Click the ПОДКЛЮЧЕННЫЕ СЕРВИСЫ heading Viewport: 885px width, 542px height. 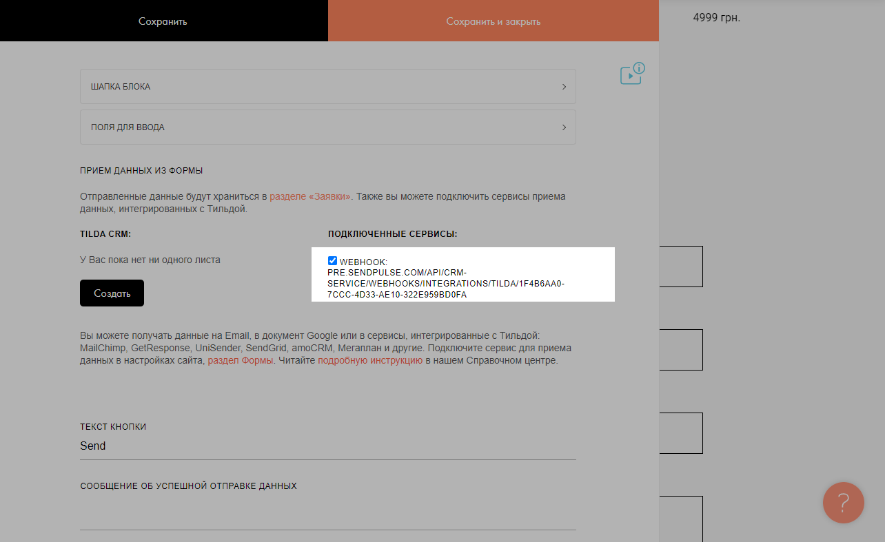392,234
